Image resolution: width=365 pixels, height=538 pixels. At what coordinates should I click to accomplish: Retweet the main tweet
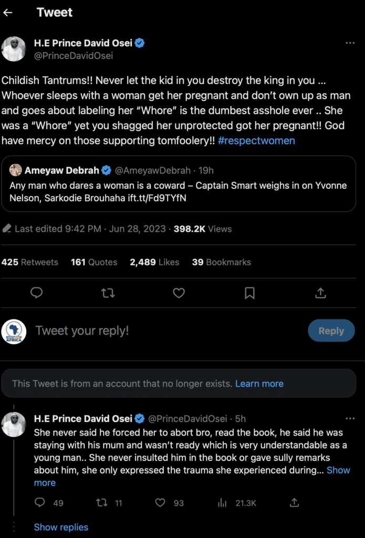click(x=108, y=293)
